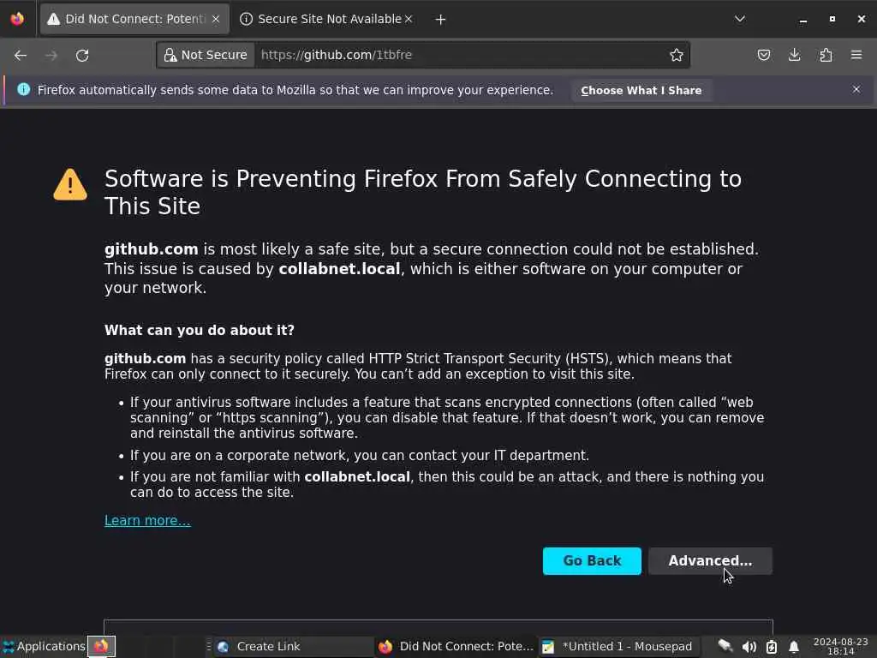Viewport: 877px width, 658px height.
Task: Click the URL address field
Action: 454,55
